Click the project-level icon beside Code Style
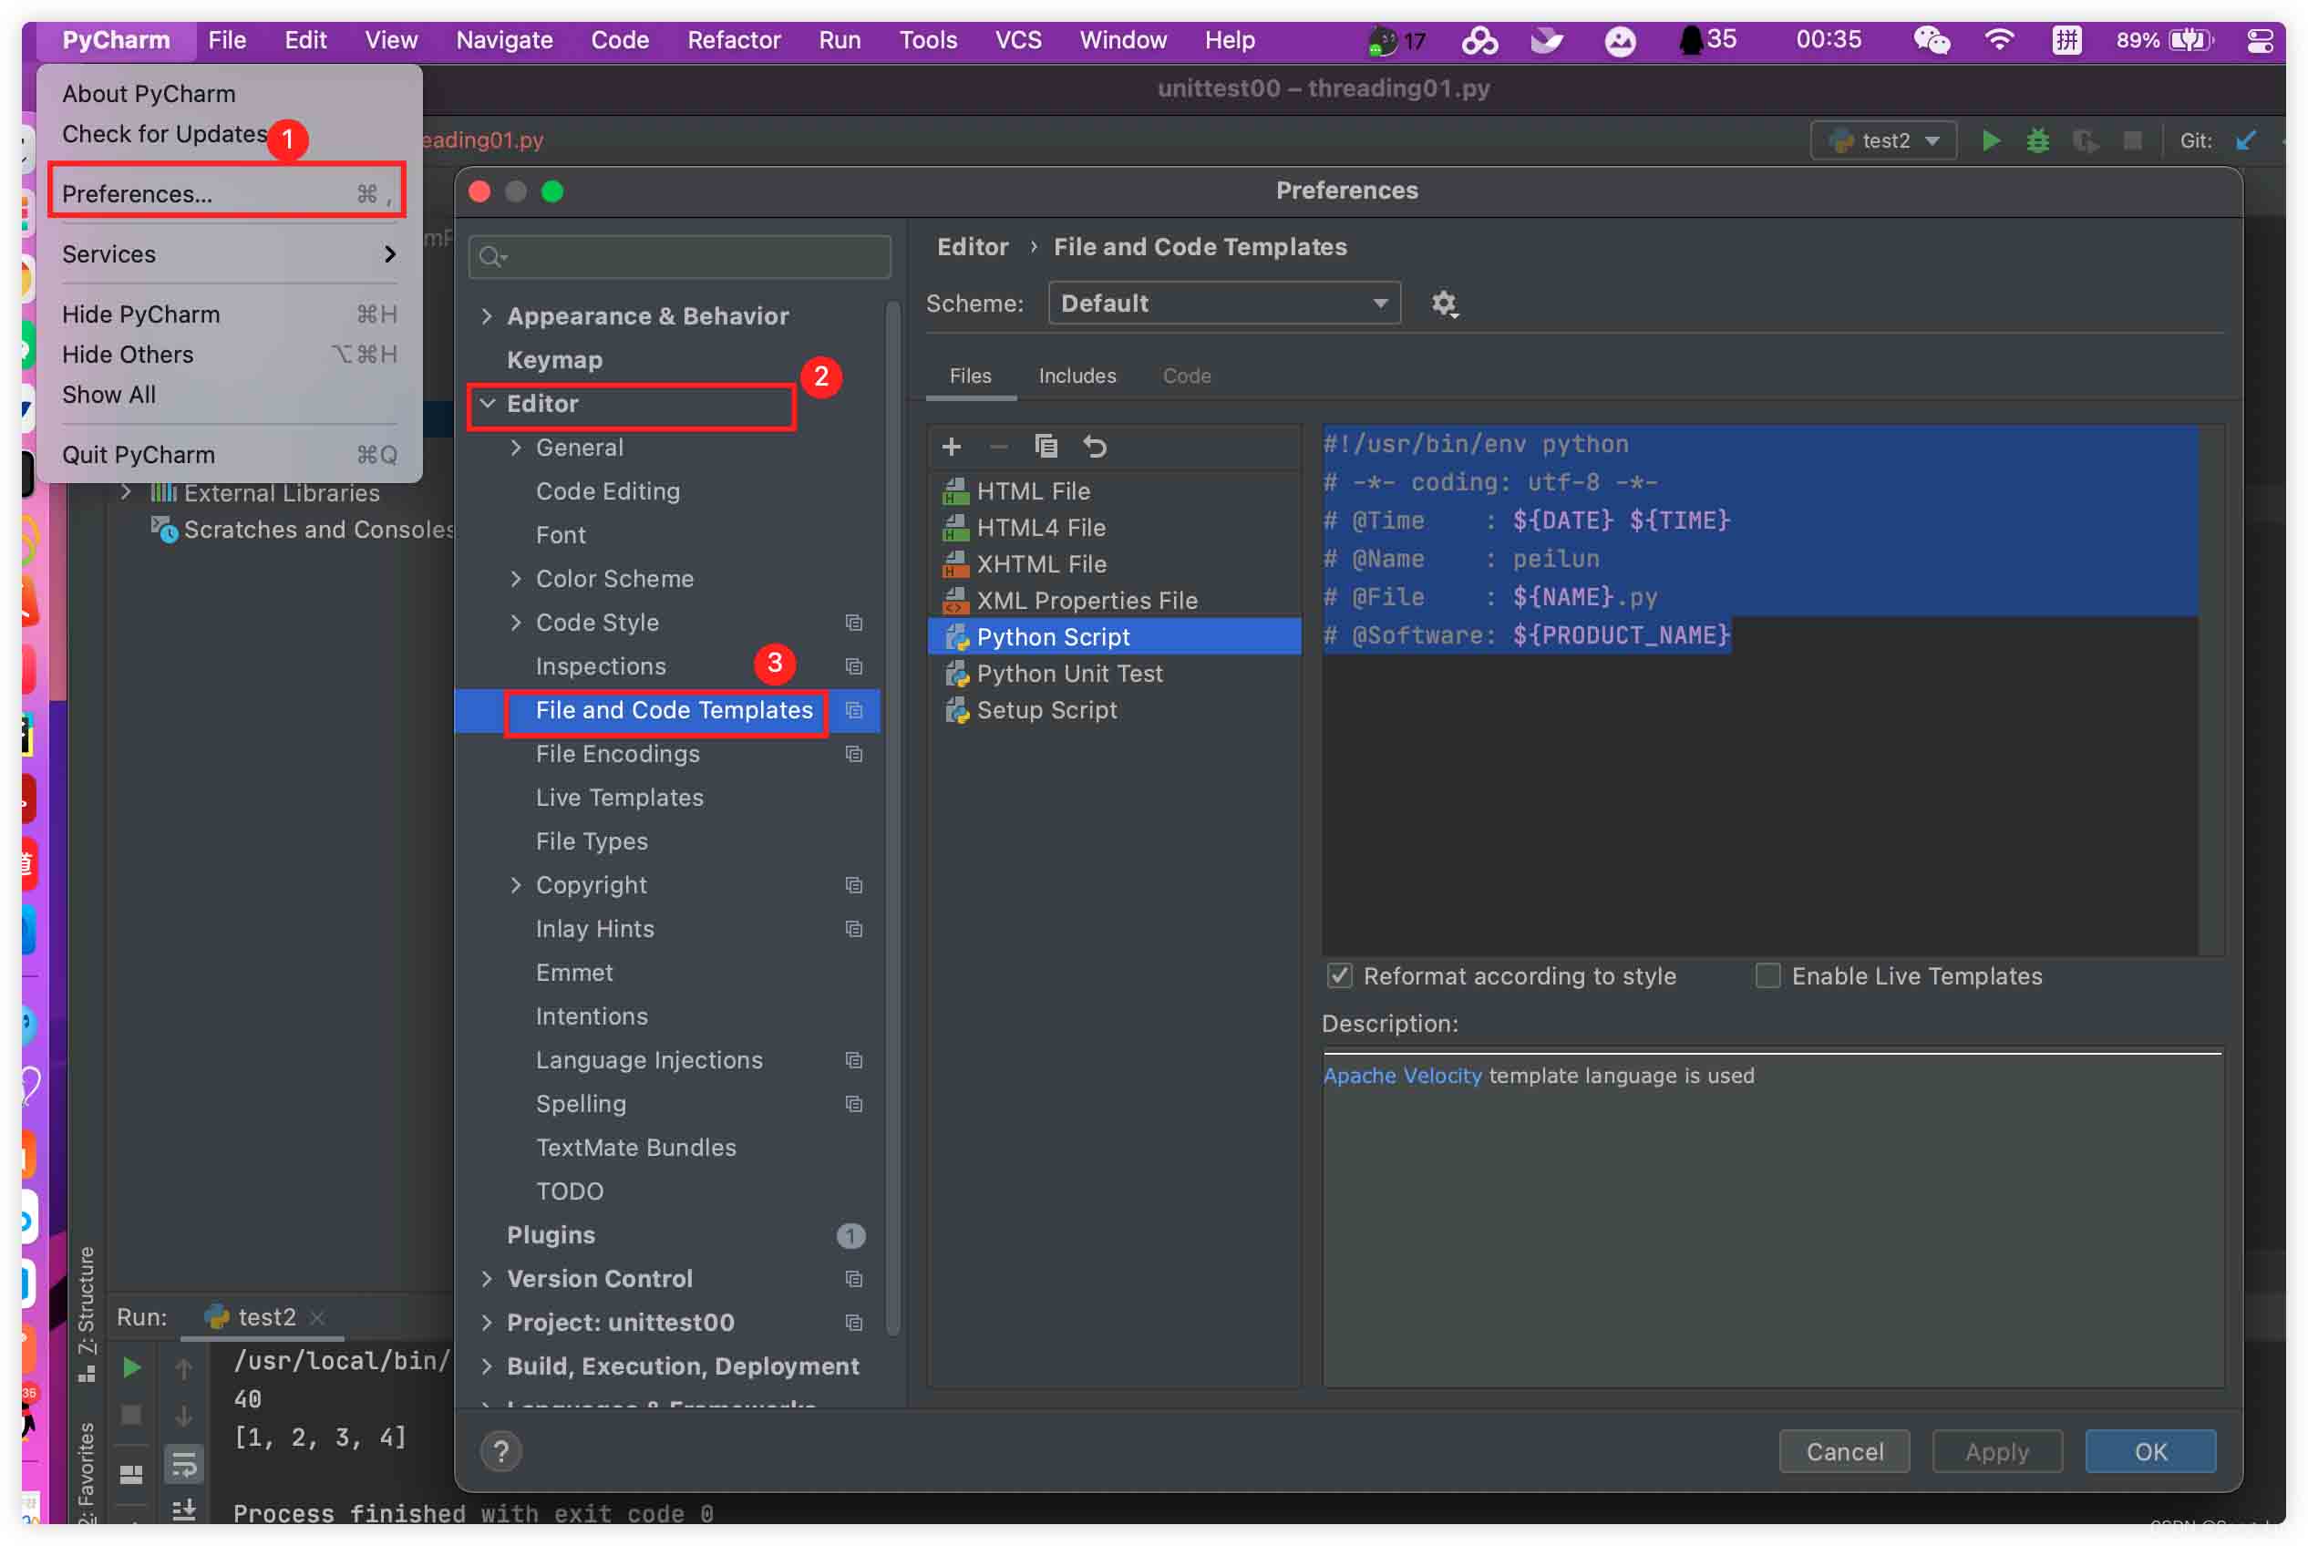 pyautogui.click(x=854, y=623)
